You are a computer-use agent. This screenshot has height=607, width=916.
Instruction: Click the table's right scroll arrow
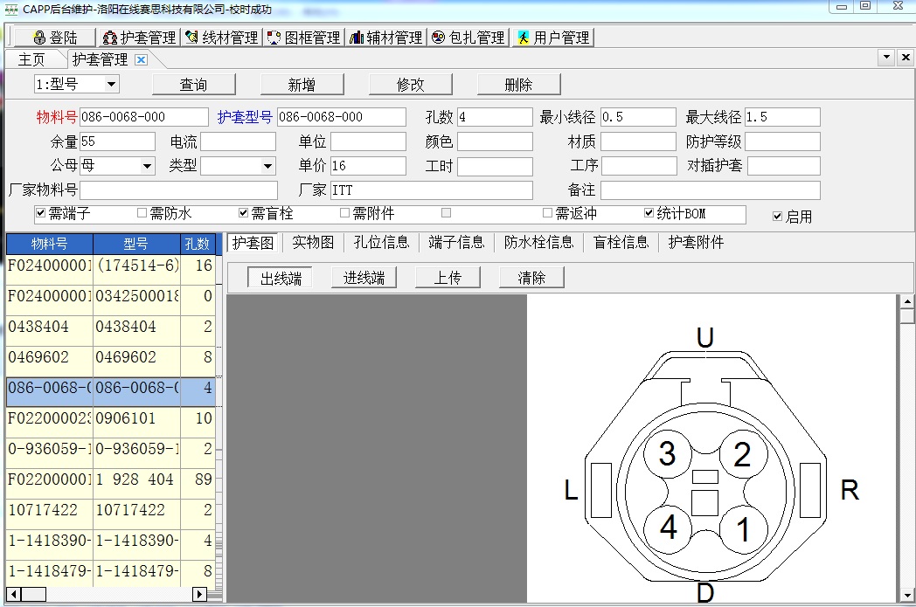click(200, 594)
